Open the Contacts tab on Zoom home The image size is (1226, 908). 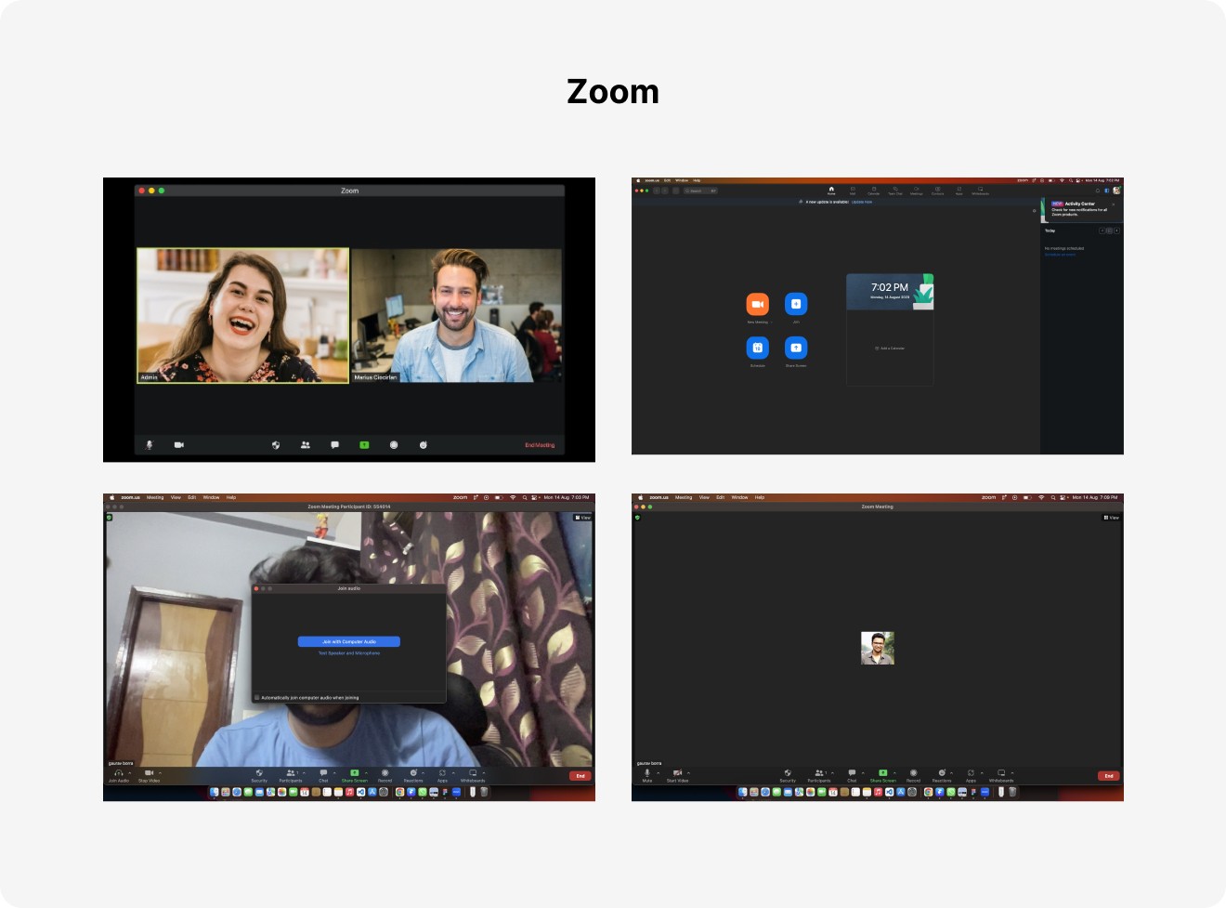(x=938, y=191)
